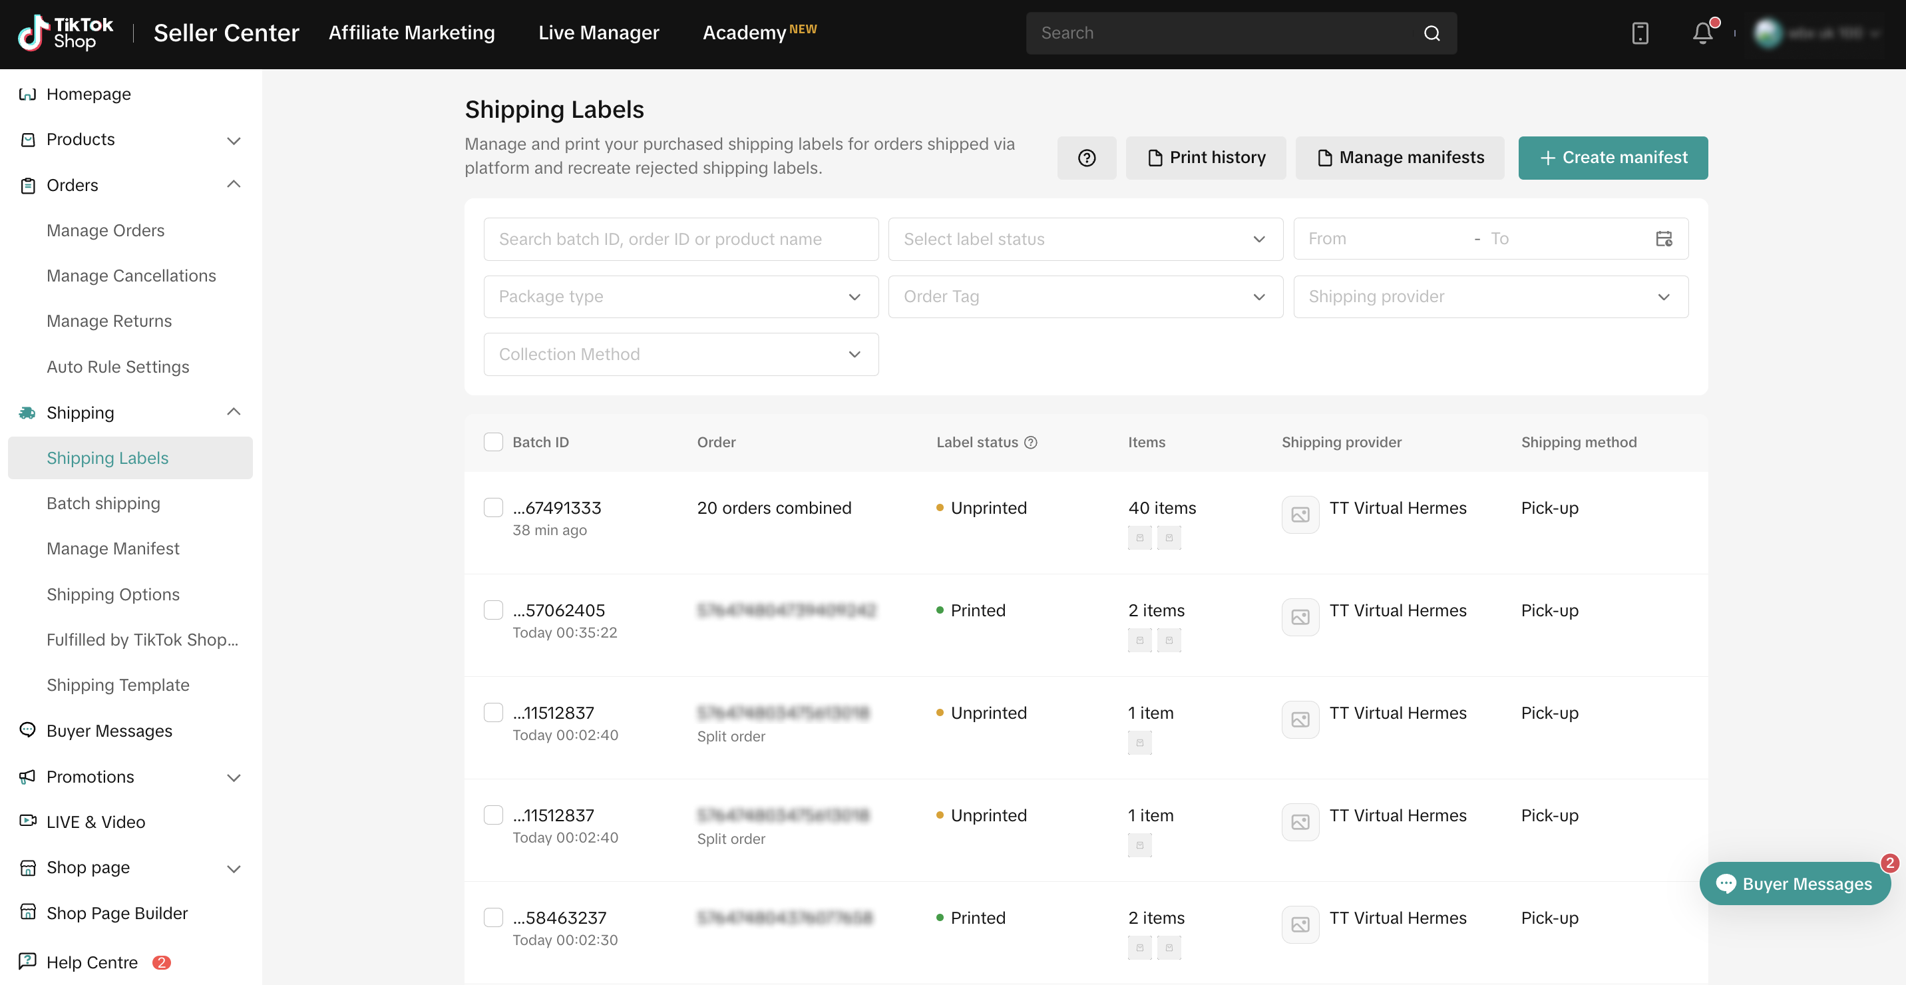Click the notification bell icon
The height and width of the screenshot is (985, 1906).
click(x=1702, y=33)
